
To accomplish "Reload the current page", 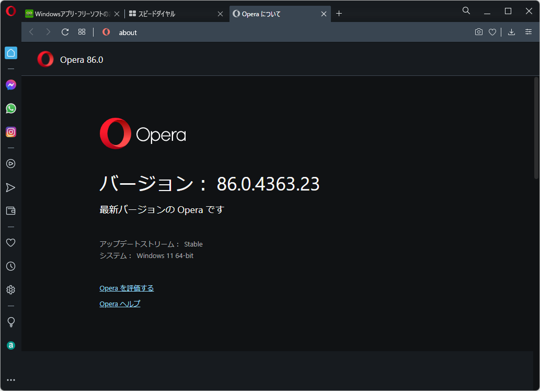I will (x=65, y=32).
